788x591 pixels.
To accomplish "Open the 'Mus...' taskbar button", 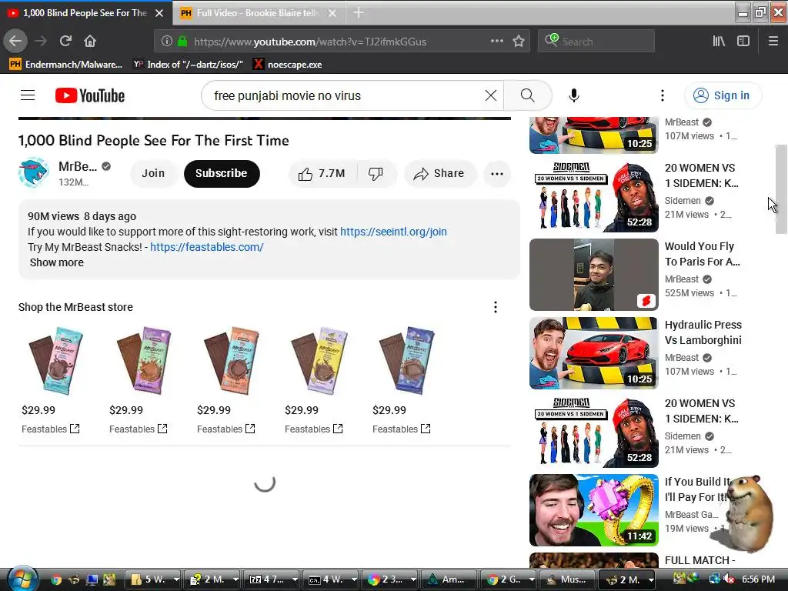I will (567, 579).
